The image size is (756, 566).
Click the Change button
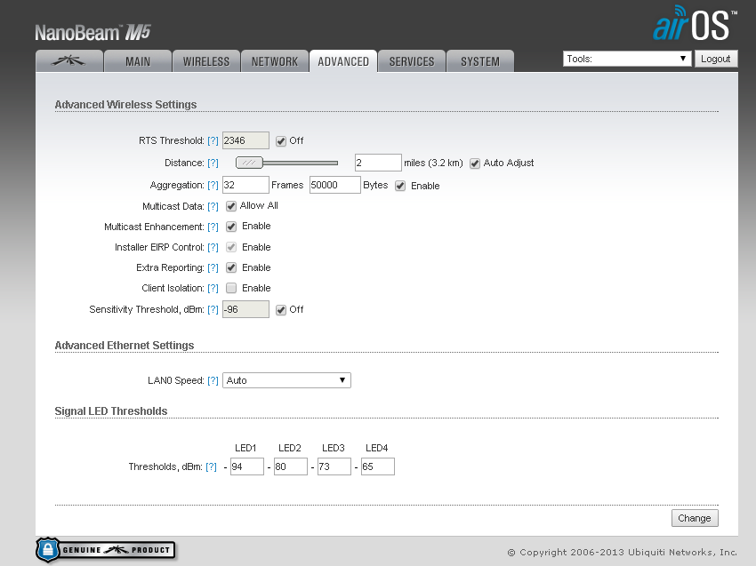[695, 518]
